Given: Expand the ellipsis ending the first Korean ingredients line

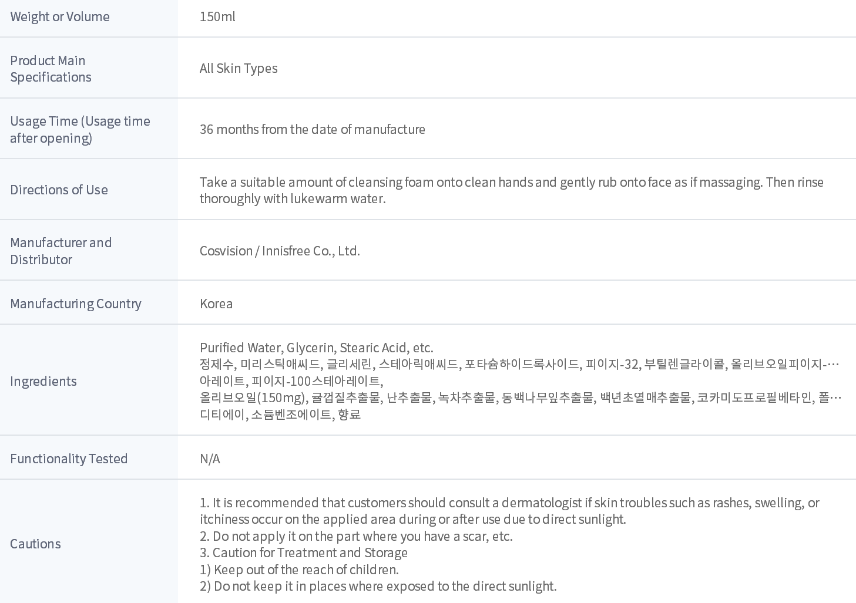Looking at the screenshot, I should tap(833, 365).
